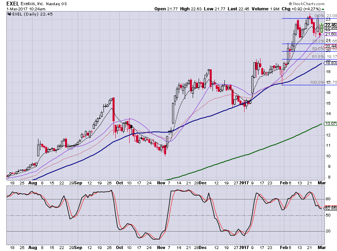This screenshot has height=251, width=337.
Task: Select the "Chg +0.92 (+4.27%)" change value
Action: (301, 9)
